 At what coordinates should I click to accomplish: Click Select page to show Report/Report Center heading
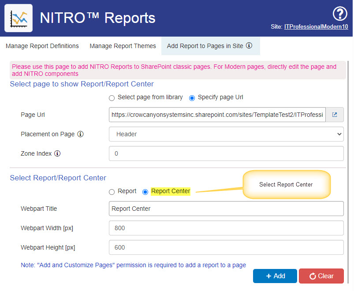tap(82, 84)
